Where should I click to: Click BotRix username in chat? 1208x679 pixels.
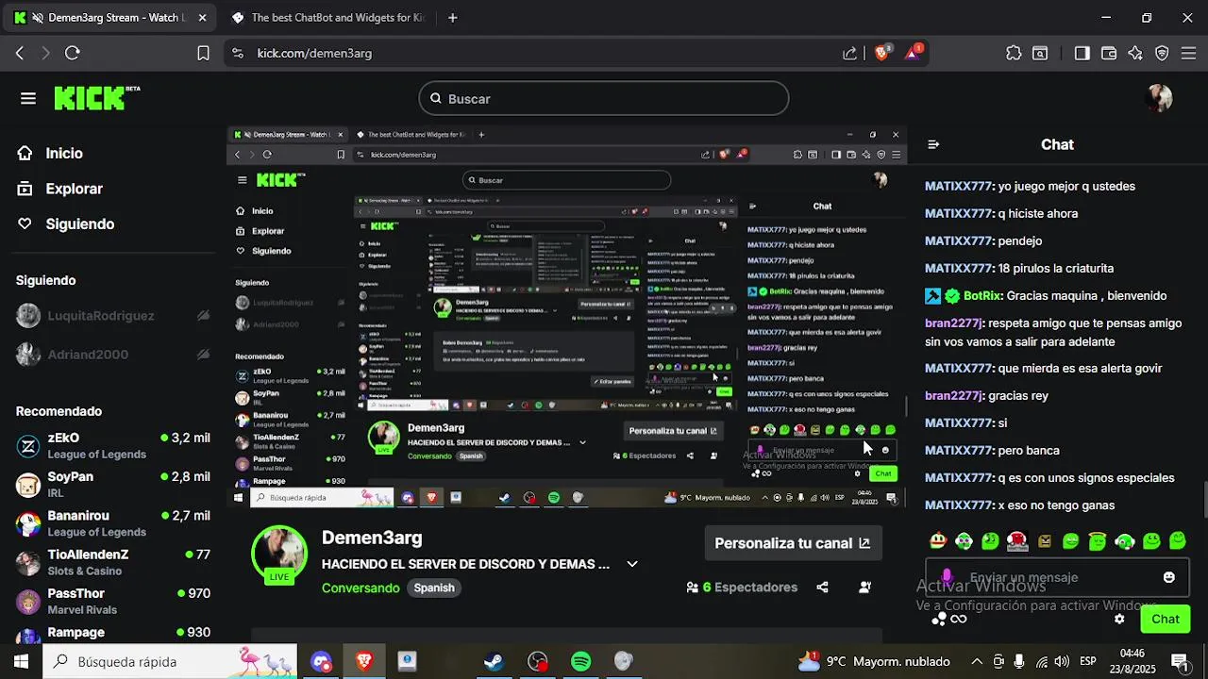pos(981,295)
